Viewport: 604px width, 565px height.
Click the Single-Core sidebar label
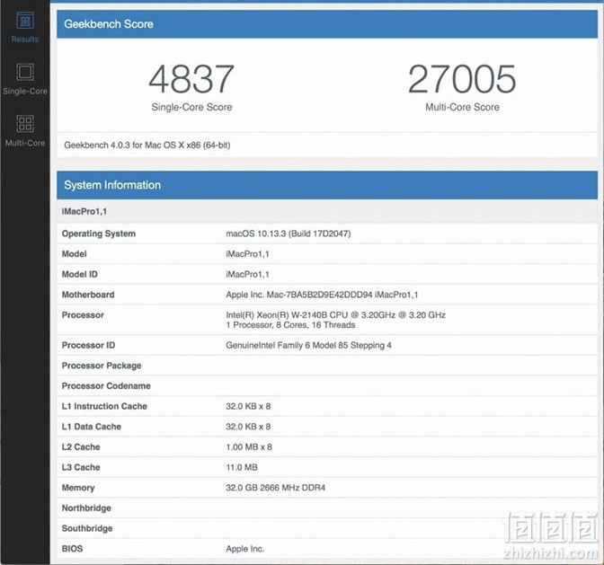pos(25,92)
